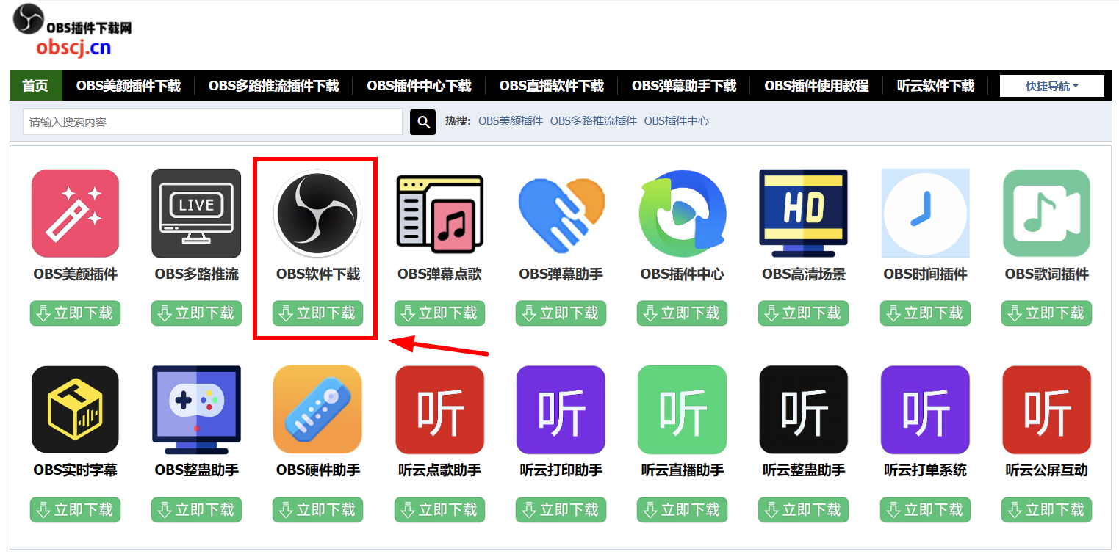Viewport: 1119px width, 554px height.
Task: Open the OBS多路推流 LIVE monitor icon
Action: pyautogui.click(x=196, y=214)
